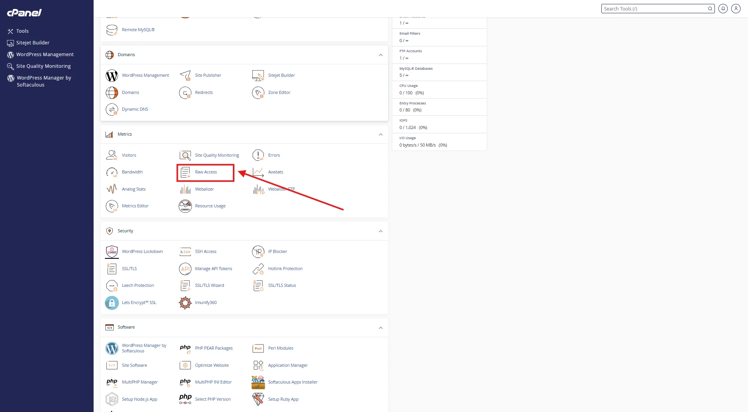This screenshot has height=412, width=748.
Task: Open the Manage API Tokens icon
Action: (185, 269)
